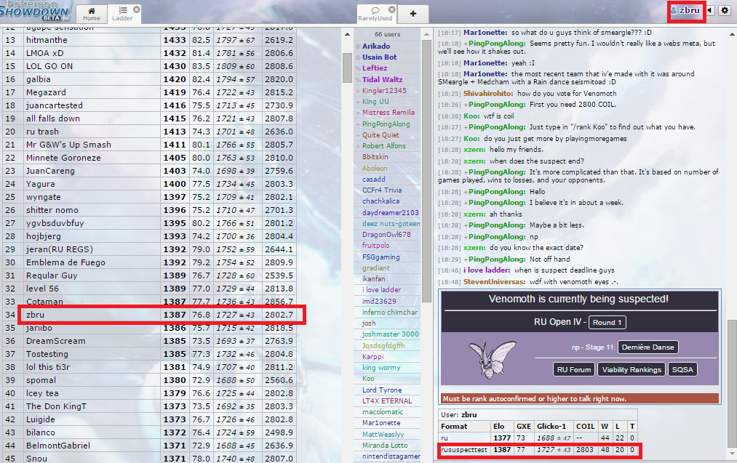The height and width of the screenshot is (463, 737).
Task: Open Viability Rankings
Action: 632,369
